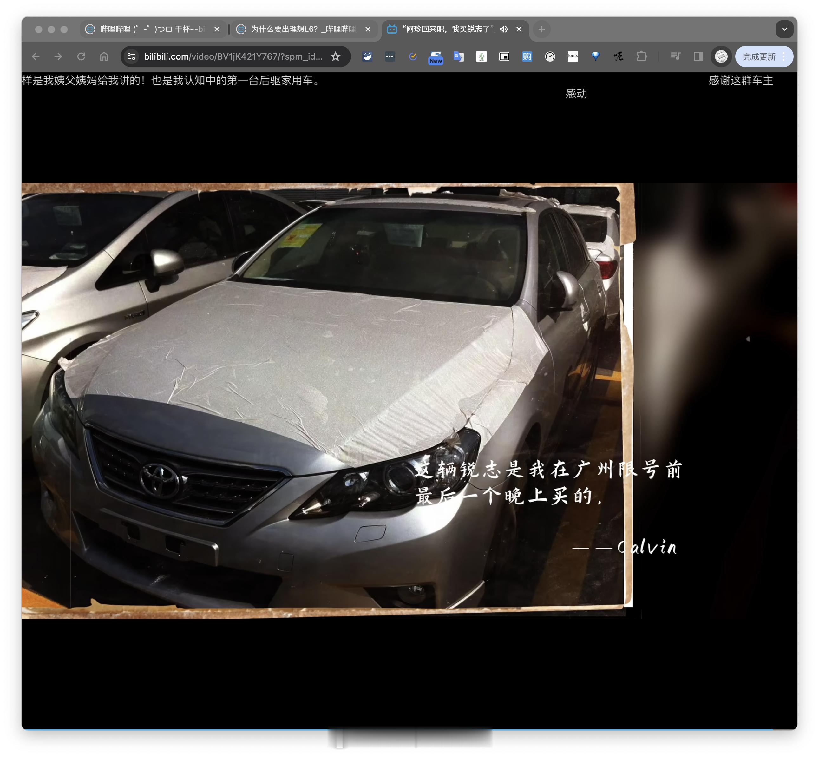Image resolution: width=819 pixels, height=757 pixels.
Task: Click the blue shopping 购 extension icon
Action: click(x=527, y=56)
